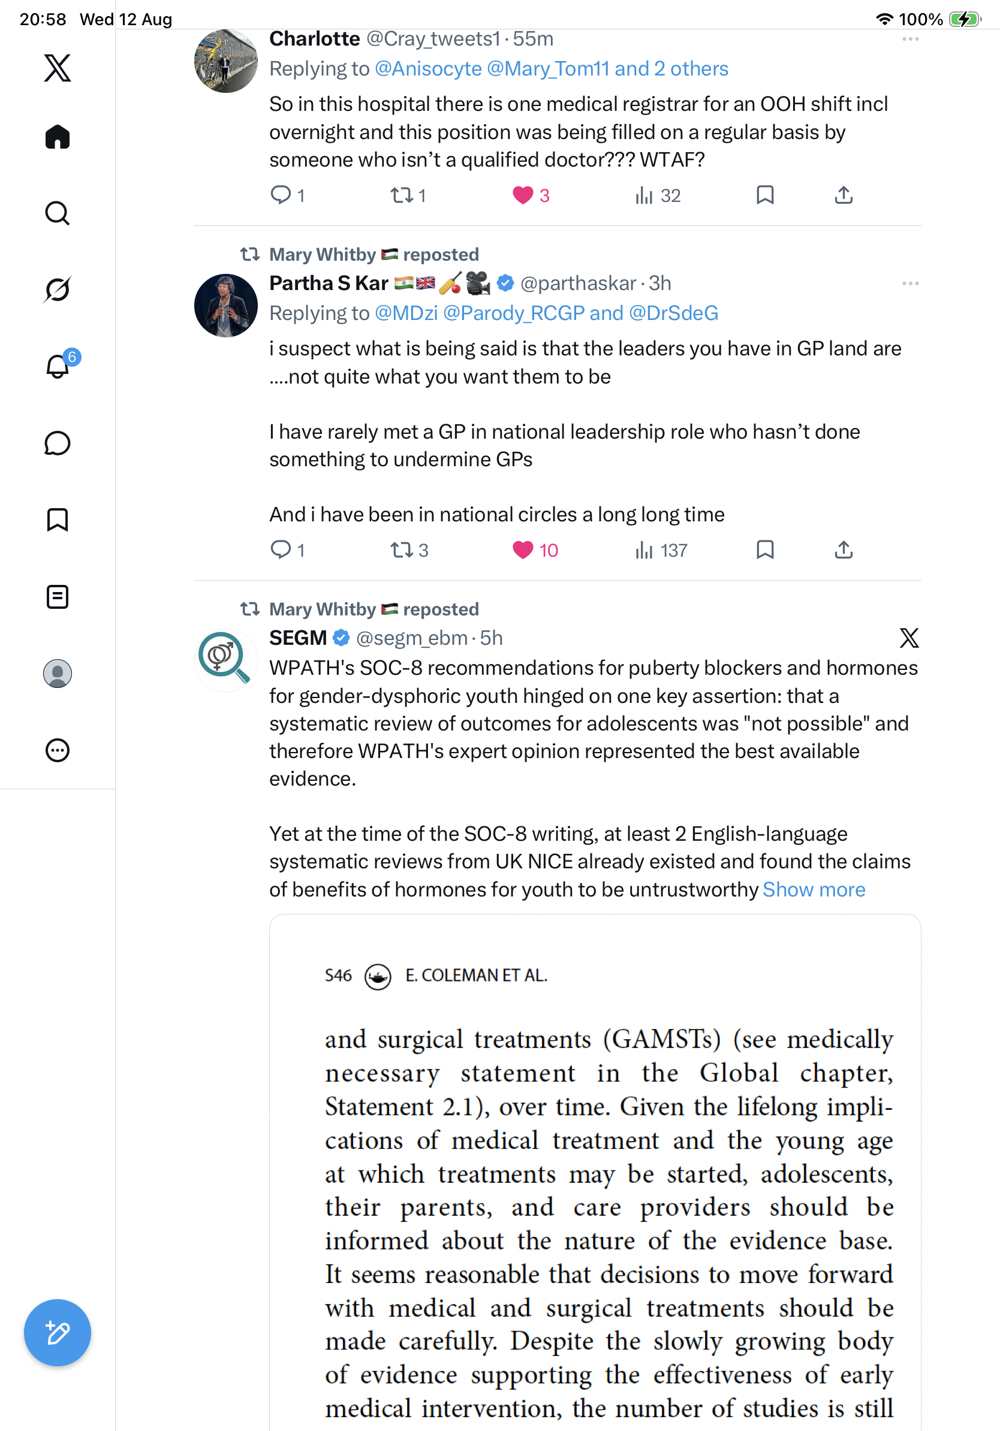Open Messages from the sidebar
The width and height of the screenshot is (1000, 1431).
tap(58, 443)
